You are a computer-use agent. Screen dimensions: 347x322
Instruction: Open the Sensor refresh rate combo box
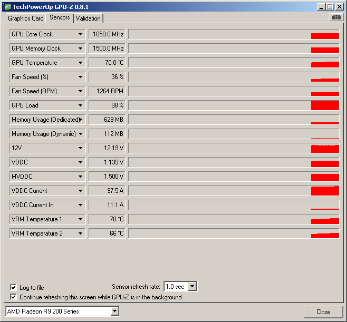coord(192,287)
